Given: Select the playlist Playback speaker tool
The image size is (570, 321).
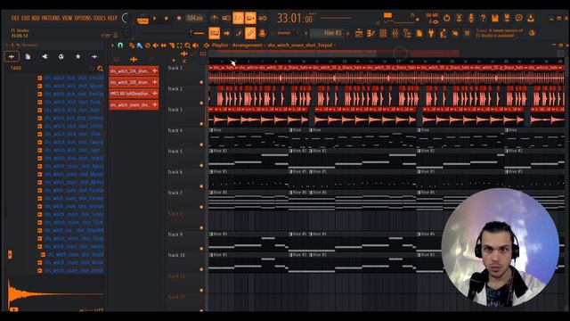Looking at the screenshot, I should coord(196,45).
